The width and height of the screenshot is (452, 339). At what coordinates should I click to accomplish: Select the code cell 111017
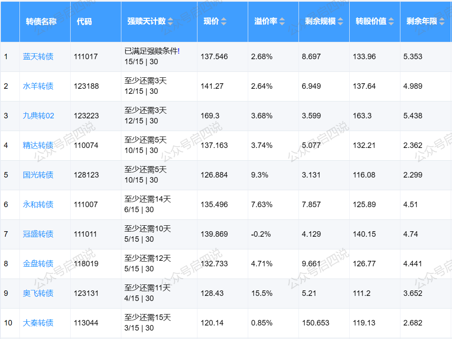(86, 57)
